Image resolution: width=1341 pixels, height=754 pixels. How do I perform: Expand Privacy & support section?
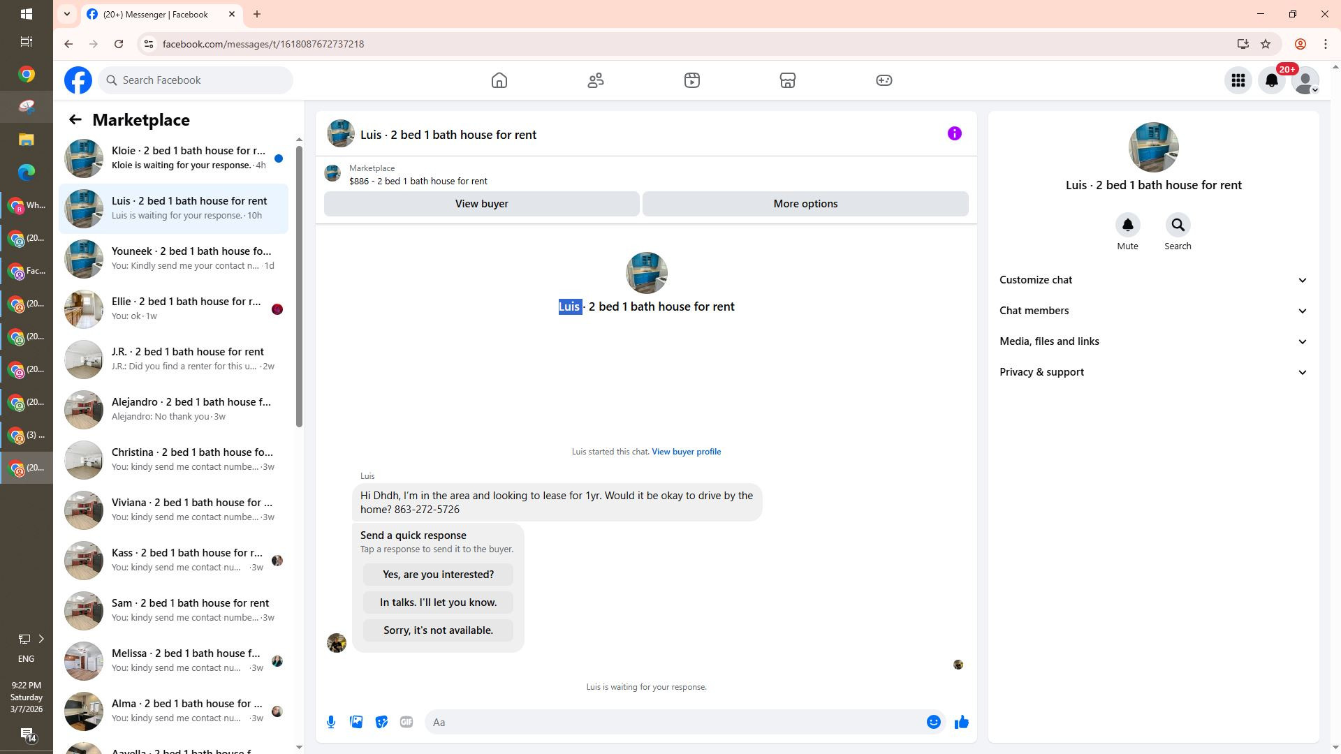(x=1153, y=372)
